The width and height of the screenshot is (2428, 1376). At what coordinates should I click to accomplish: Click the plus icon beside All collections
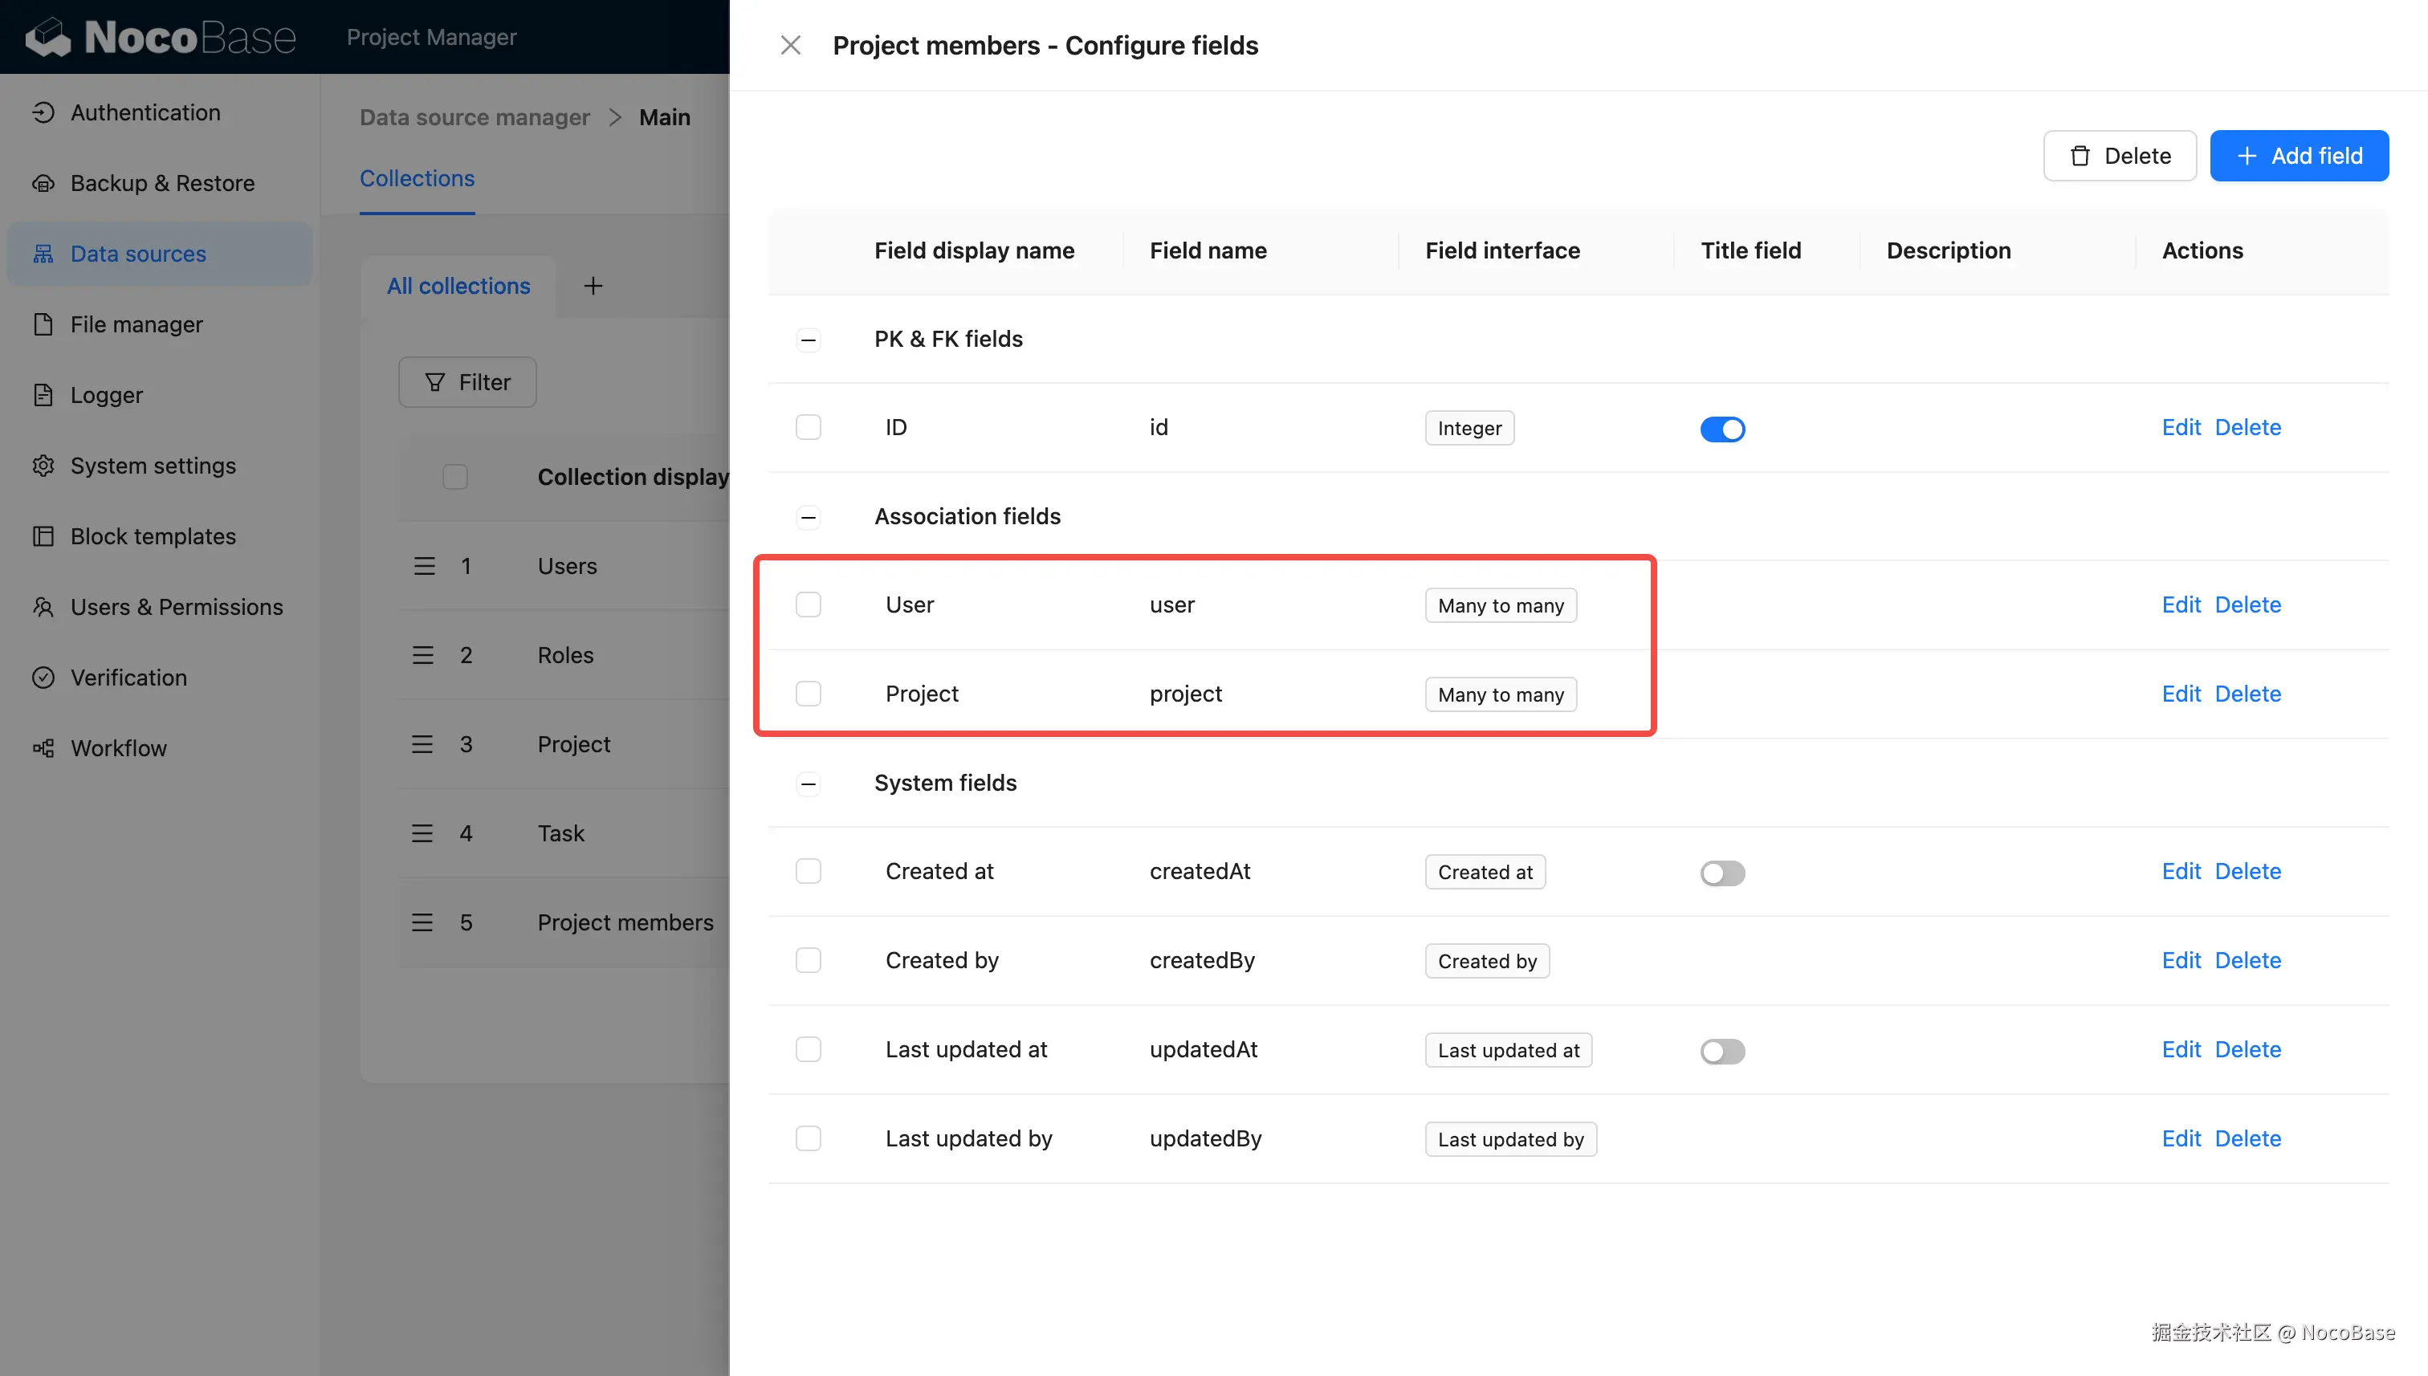tap(593, 286)
